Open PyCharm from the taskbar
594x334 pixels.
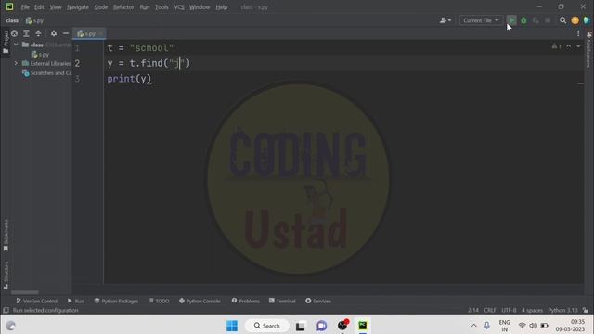click(x=363, y=326)
